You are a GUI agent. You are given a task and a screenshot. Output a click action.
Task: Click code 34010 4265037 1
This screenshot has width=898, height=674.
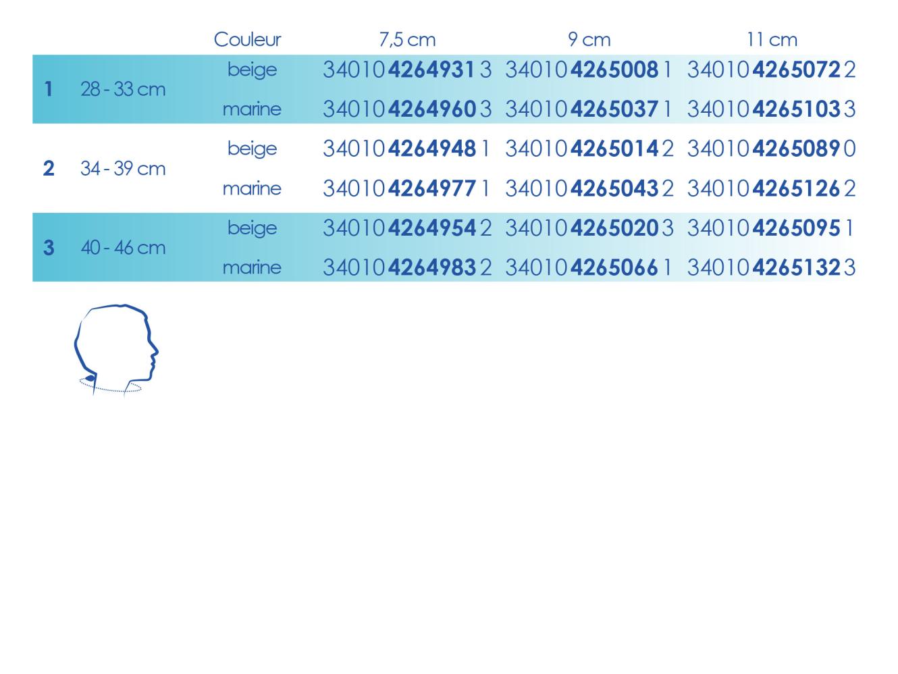tap(589, 109)
